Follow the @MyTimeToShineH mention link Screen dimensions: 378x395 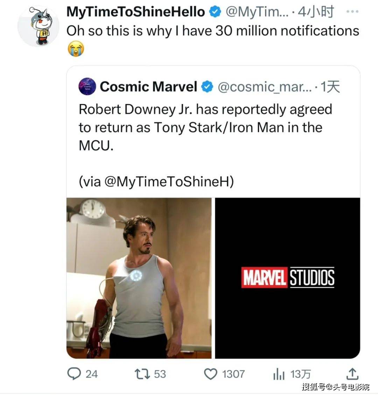pyautogui.click(x=169, y=181)
